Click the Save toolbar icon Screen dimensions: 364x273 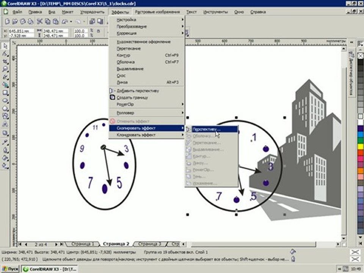tap(23, 22)
